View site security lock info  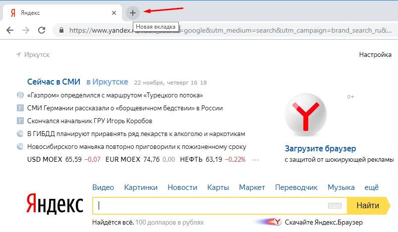coord(61,30)
